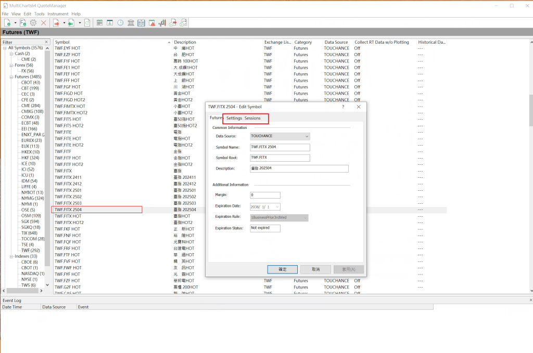Close the Filter panel
Screen dimensions: 533x353
[46, 42]
